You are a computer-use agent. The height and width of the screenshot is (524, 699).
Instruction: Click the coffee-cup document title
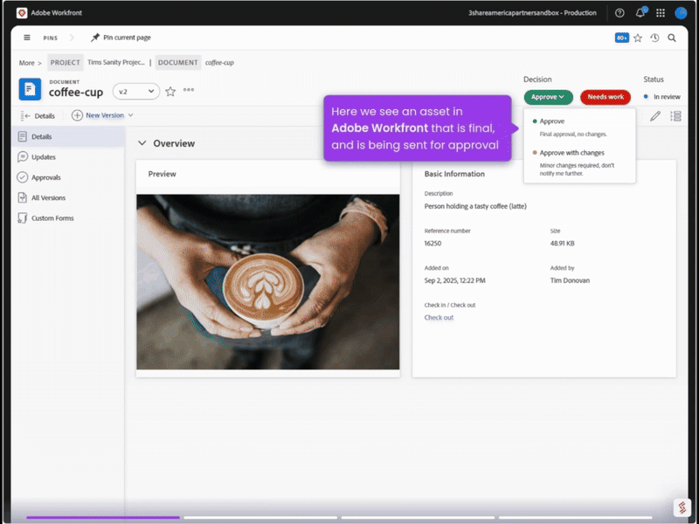pos(76,93)
